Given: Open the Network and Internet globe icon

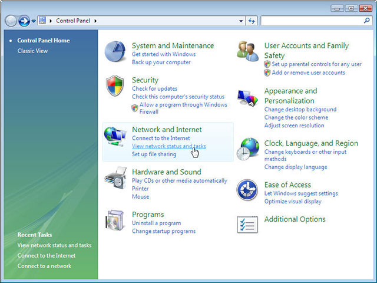Looking at the screenshot, I should pos(115,136).
